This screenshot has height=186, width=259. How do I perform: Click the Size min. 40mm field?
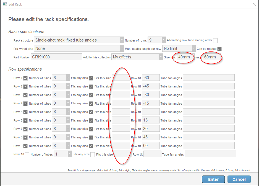coord(185,57)
